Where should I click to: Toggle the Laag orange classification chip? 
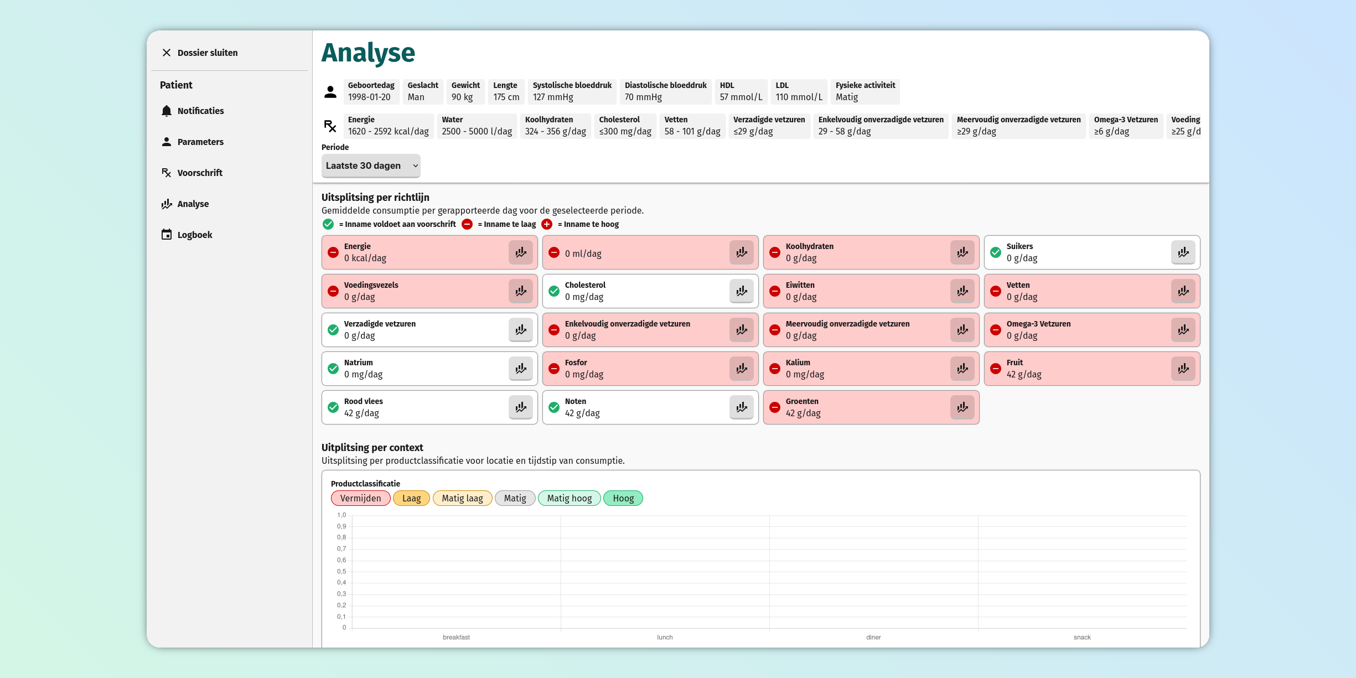pyautogui.click(x=411, y=498)
